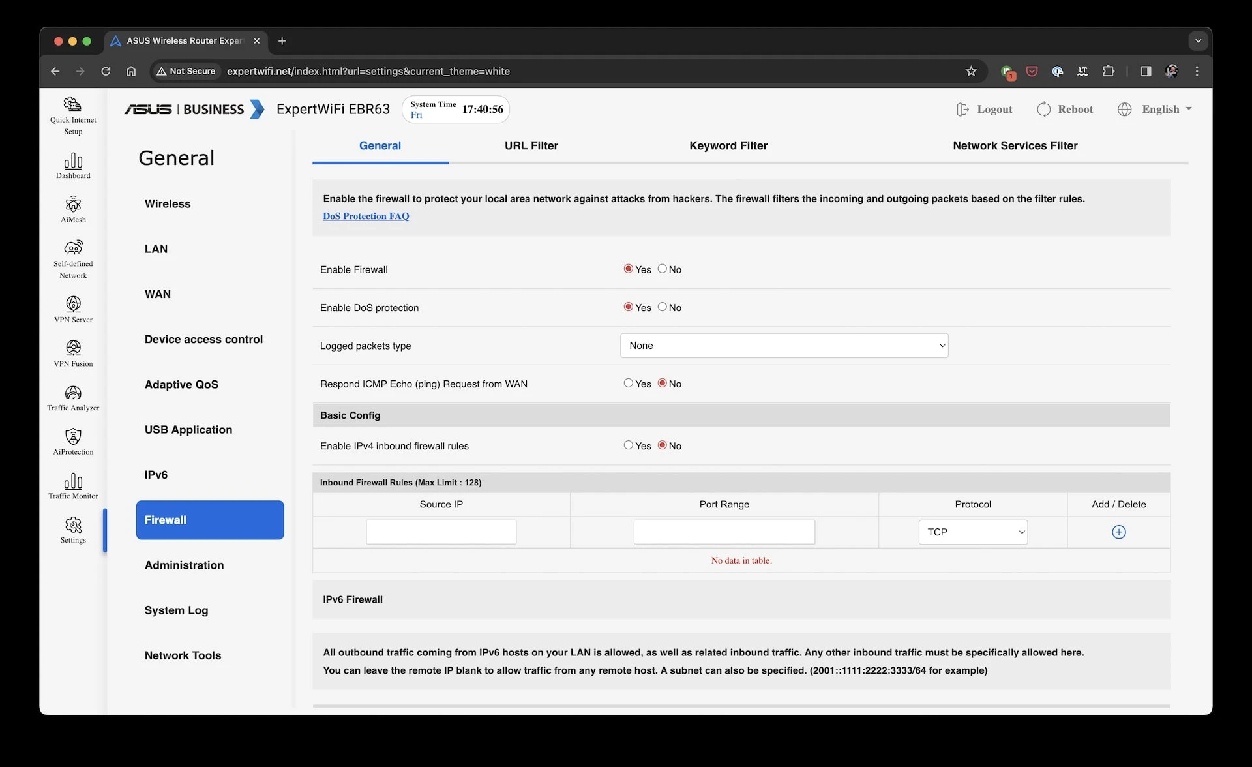
Task: Set Enable Firewall to No
Action: point(662,269)
